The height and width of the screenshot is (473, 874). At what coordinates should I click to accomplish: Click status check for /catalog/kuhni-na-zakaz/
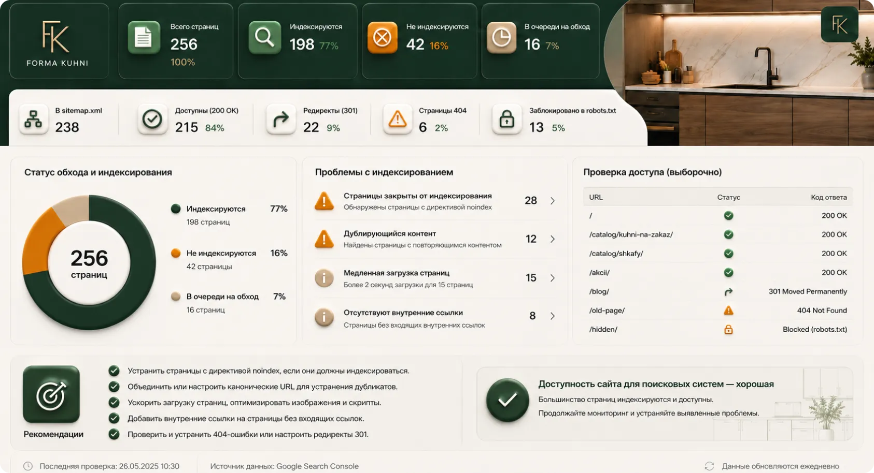[x=728, y=234]
